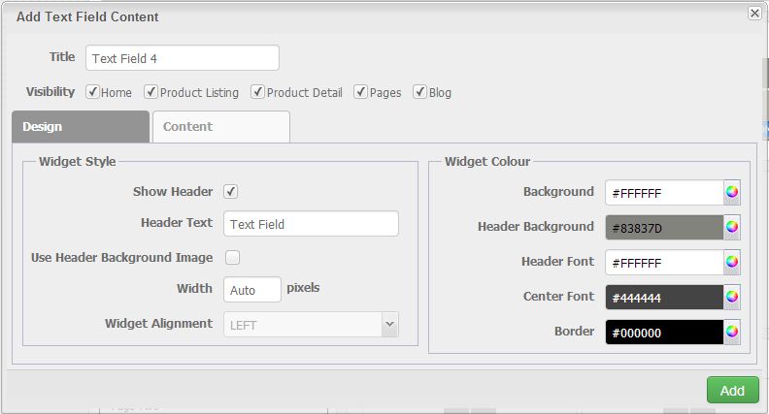Viewport: 769px width, 414px height.
Task: Open the Header Font colour wheel icon
Action: click(732, 262)
